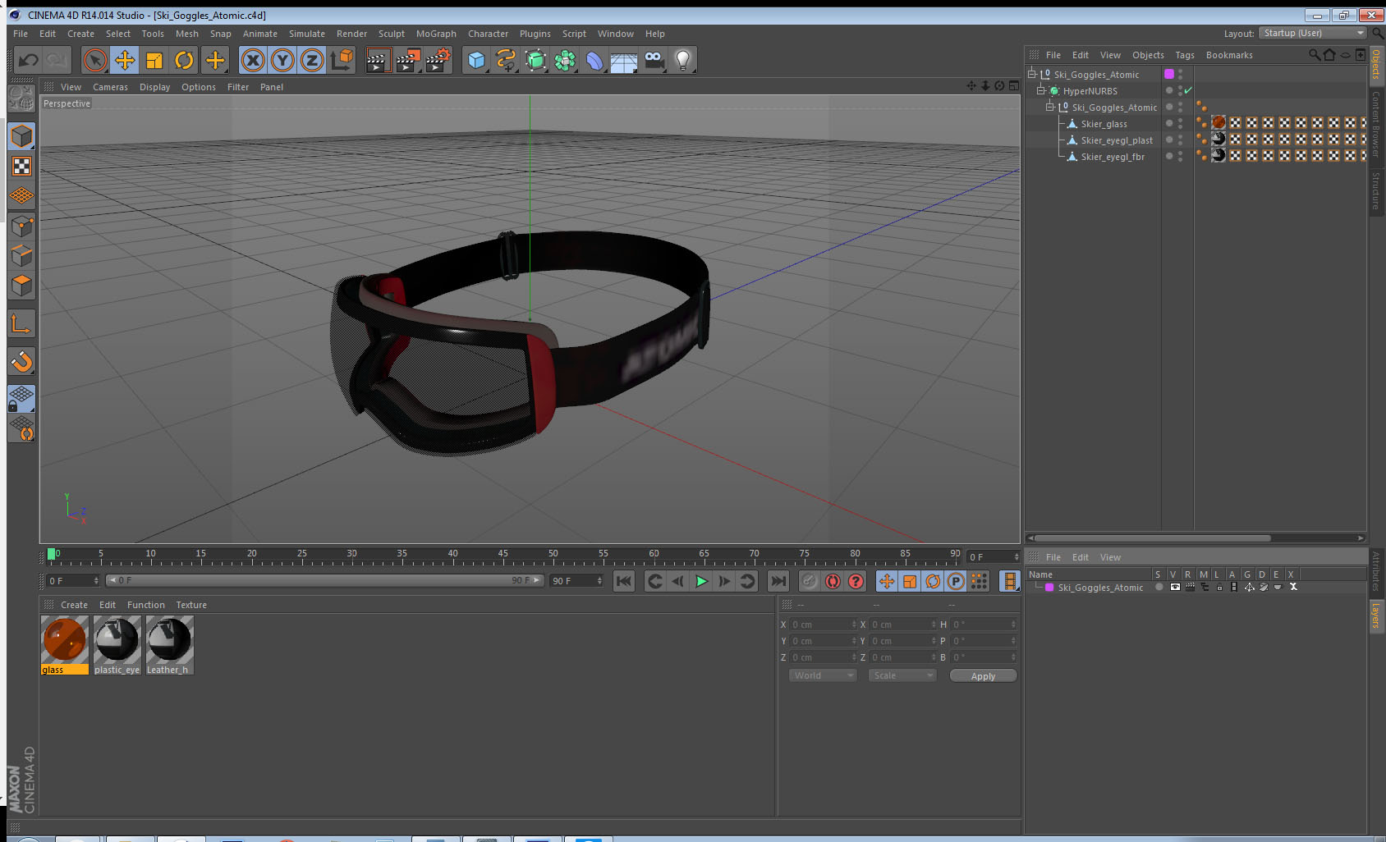Toggle Skier_glass editor visibility dot
This screenshot has height=842, width=1386.
(x=1180, y=121)
